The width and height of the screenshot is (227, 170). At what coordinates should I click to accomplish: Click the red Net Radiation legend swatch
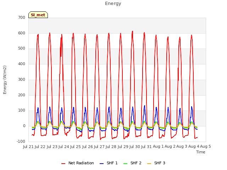point(63,164)
